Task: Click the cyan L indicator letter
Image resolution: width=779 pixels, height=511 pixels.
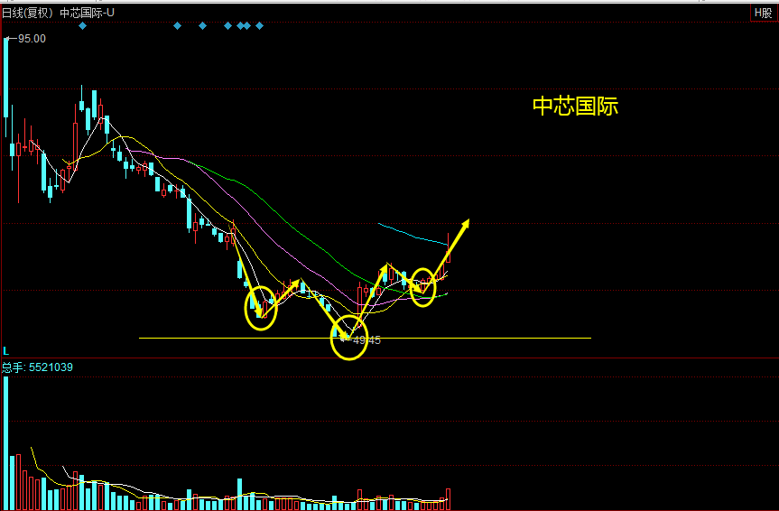Action: click(6, 351)
